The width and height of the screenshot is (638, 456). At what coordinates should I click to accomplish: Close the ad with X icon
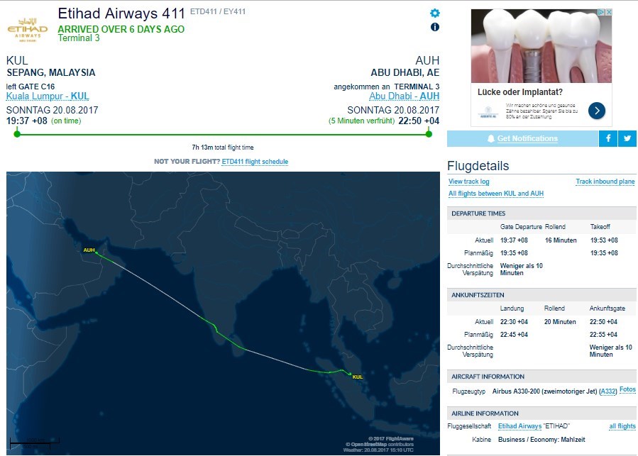click(609, 12)
